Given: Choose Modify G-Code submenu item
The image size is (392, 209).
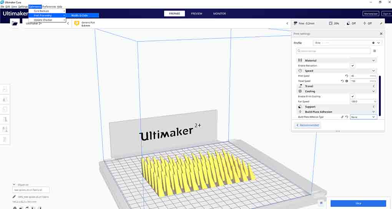Looking at the screenshot, I should [83, 15].
